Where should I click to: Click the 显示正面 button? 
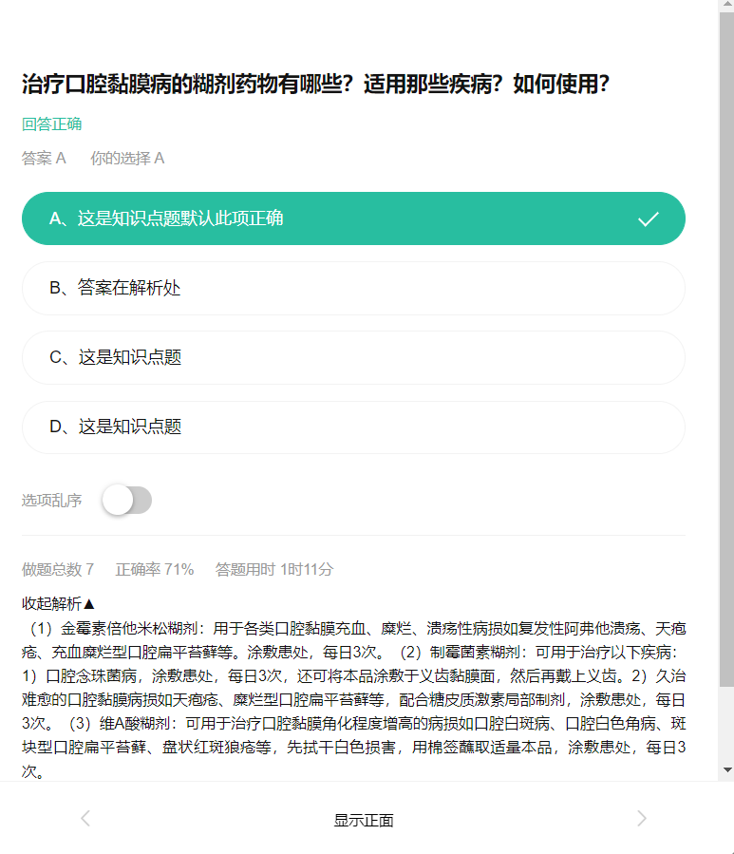point(364,820)
